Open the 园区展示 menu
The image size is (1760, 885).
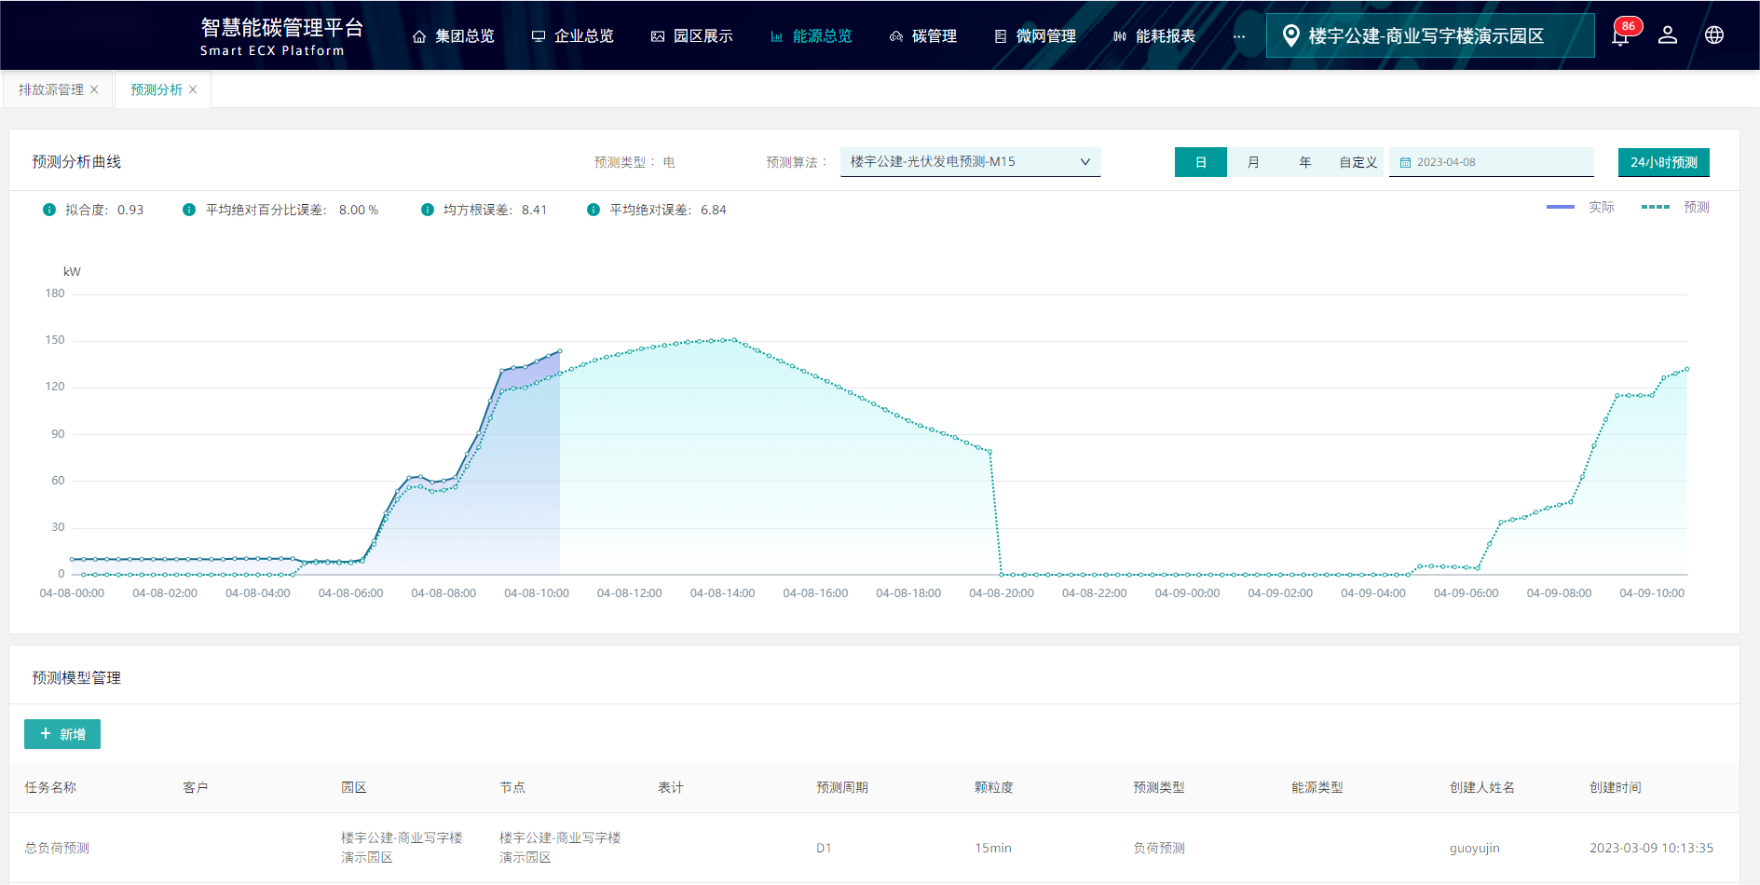(692, 36)
